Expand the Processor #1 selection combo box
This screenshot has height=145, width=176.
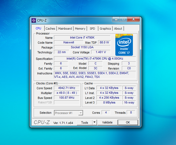pos(68,113)
